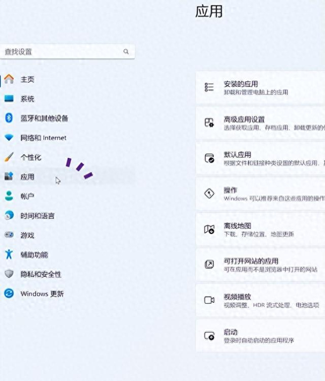
Task: Open Offline maps (离线地图)
Action: (261, 230)
